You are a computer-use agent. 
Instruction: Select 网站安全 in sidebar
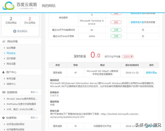[11, 53]
